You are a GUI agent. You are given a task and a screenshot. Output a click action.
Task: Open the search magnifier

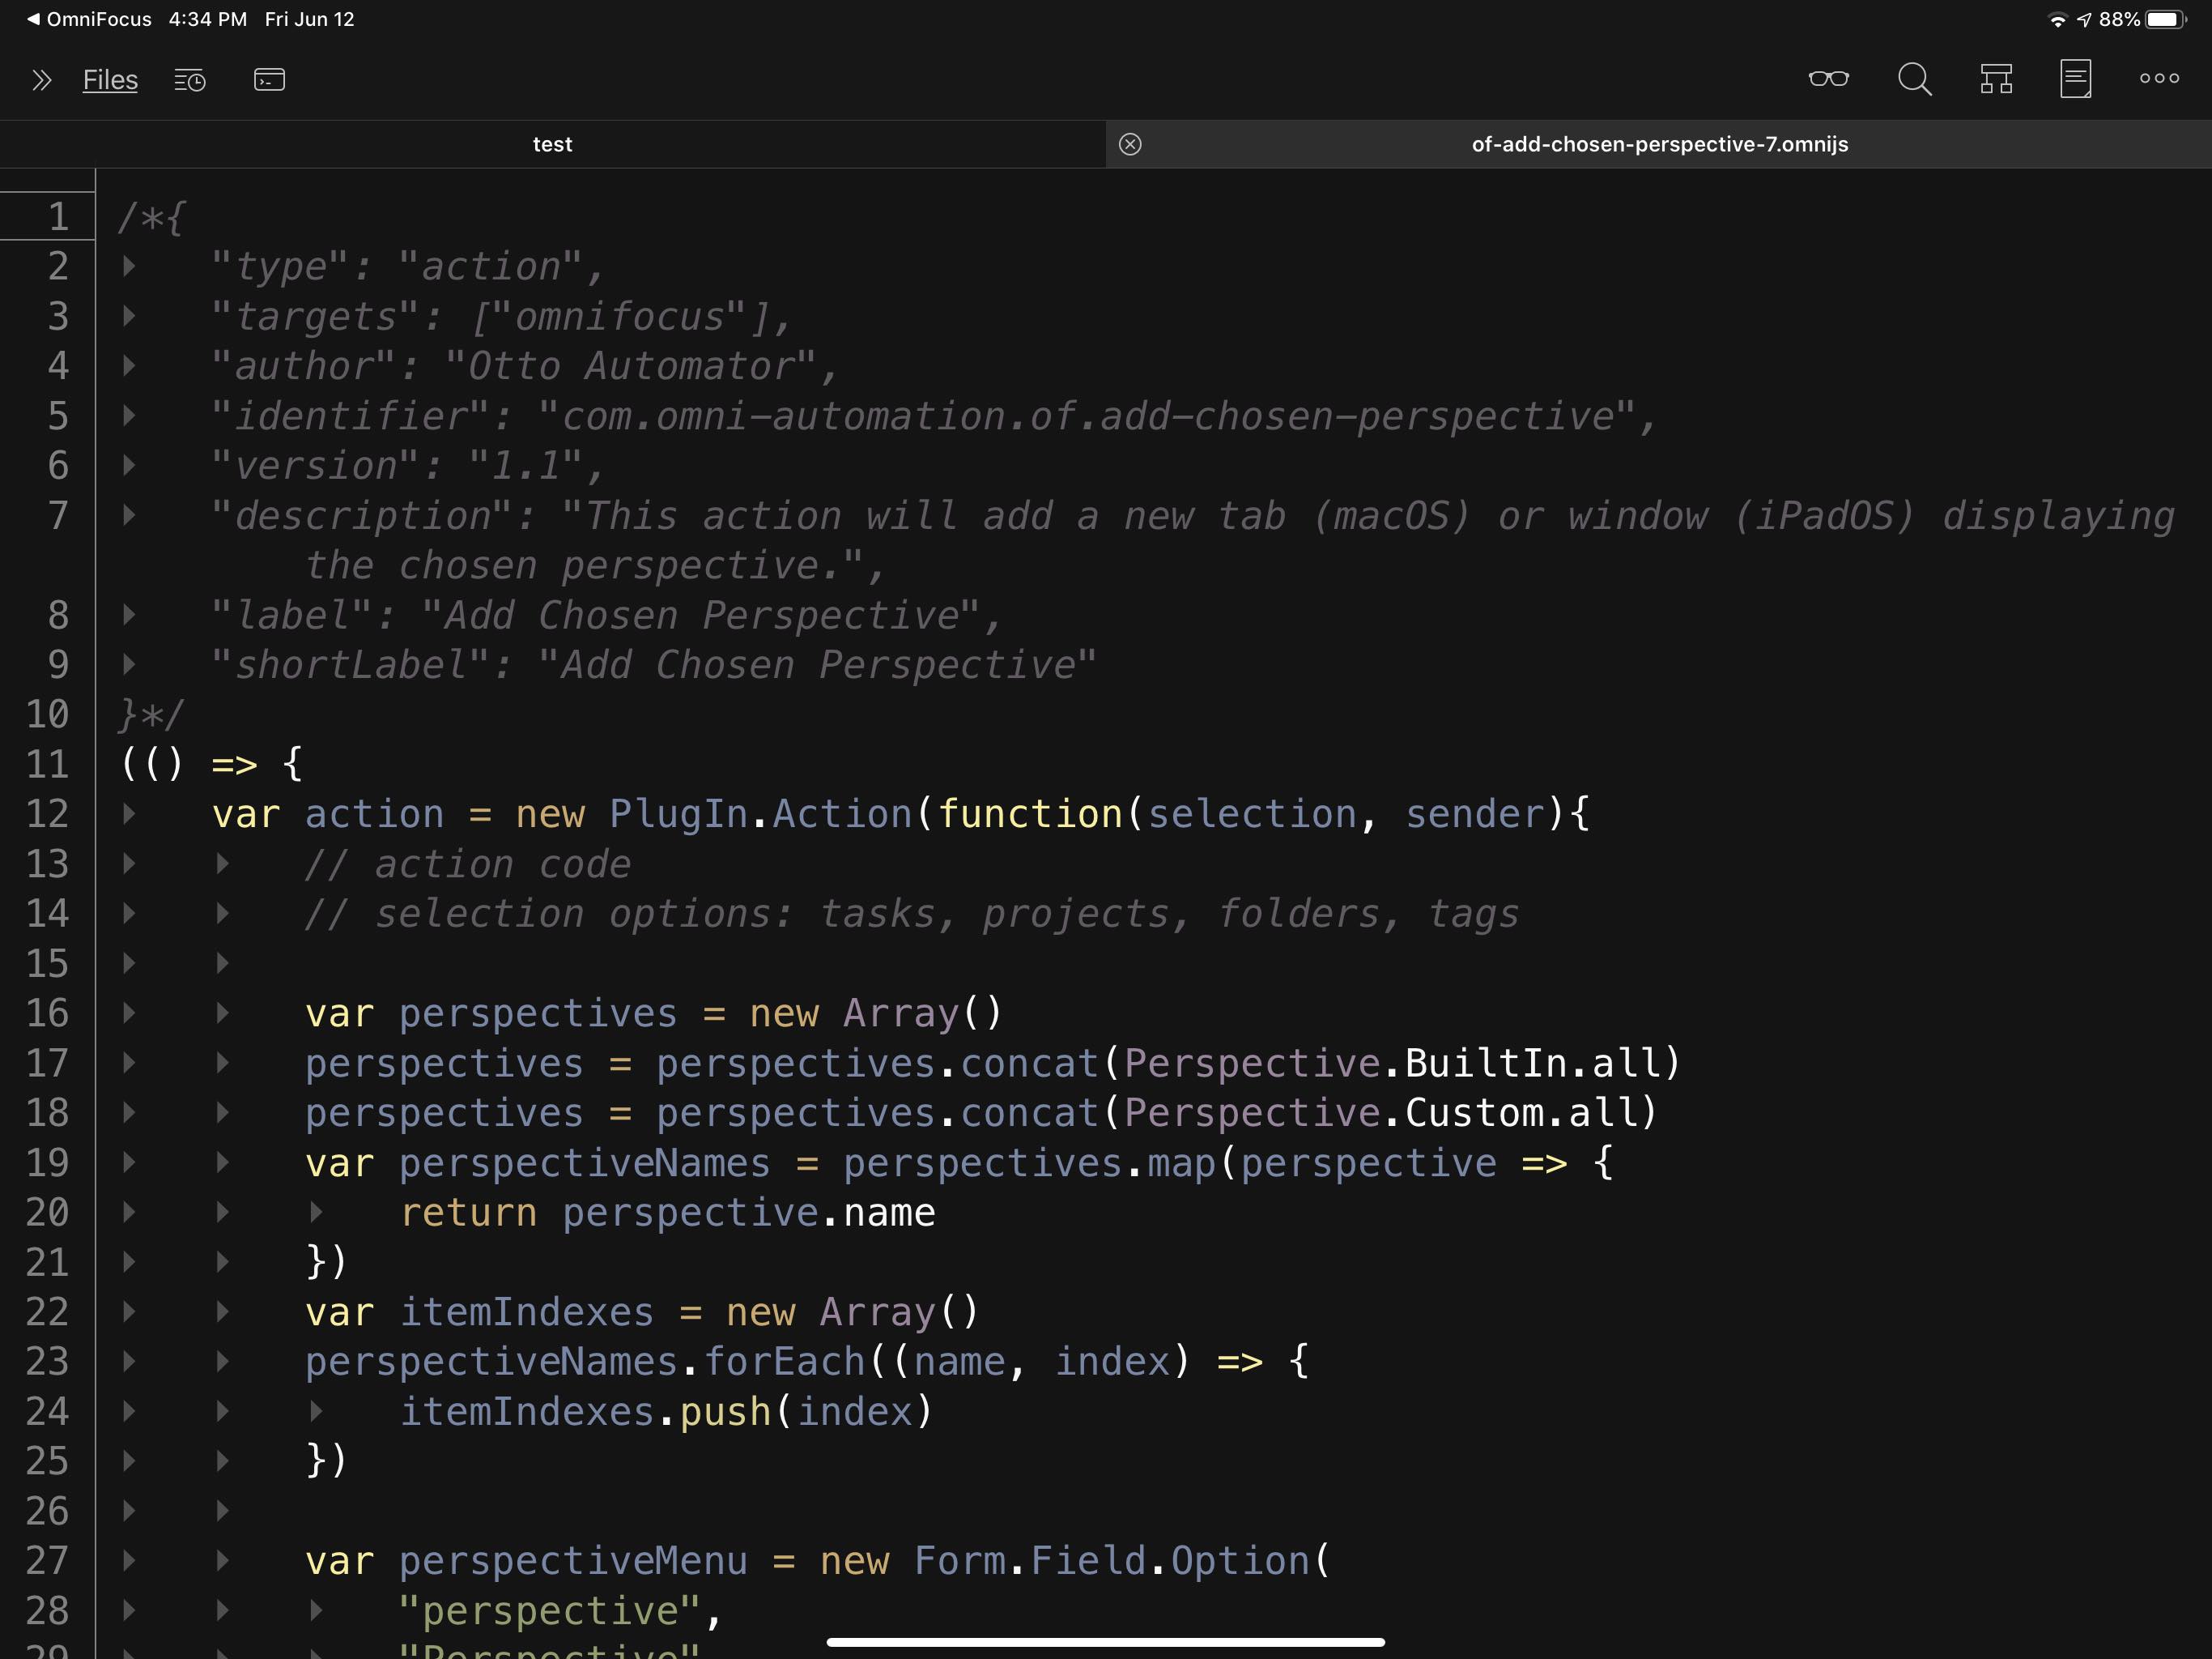pyautogui.click(x=1914, y=79)
